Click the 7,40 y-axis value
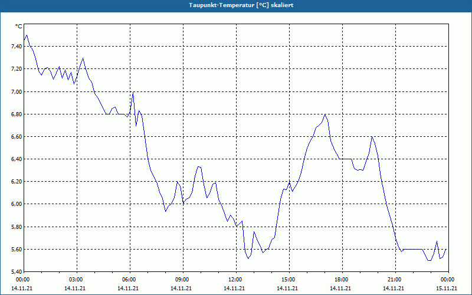This screenshot has height=295, width=472. [17, 47]
